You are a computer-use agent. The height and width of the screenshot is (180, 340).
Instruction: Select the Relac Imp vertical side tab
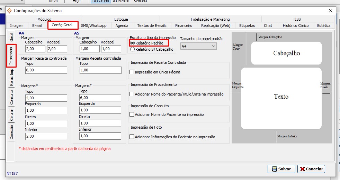click(x=11, y=78)
